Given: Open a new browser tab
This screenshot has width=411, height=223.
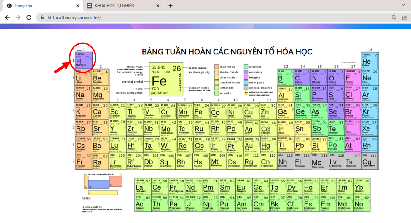Looking at the screenshot, I should coord(170,6).
